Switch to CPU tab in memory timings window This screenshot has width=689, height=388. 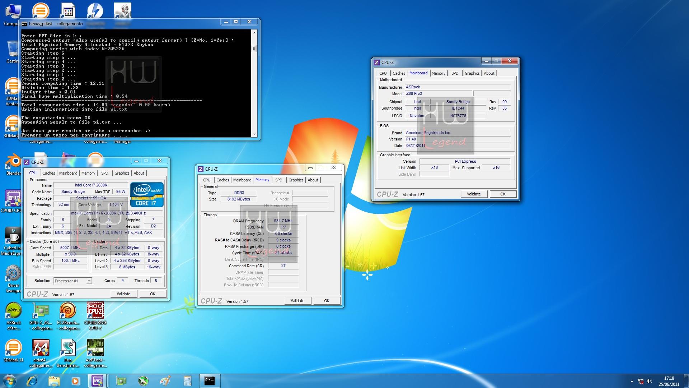point(207,180)
